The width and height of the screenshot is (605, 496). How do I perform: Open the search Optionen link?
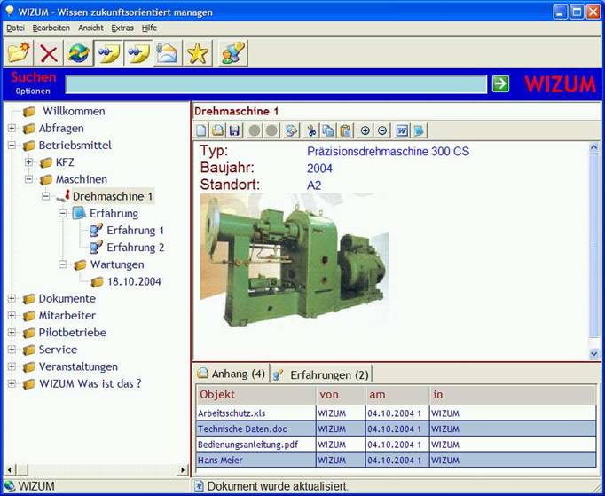coord(33,91)
